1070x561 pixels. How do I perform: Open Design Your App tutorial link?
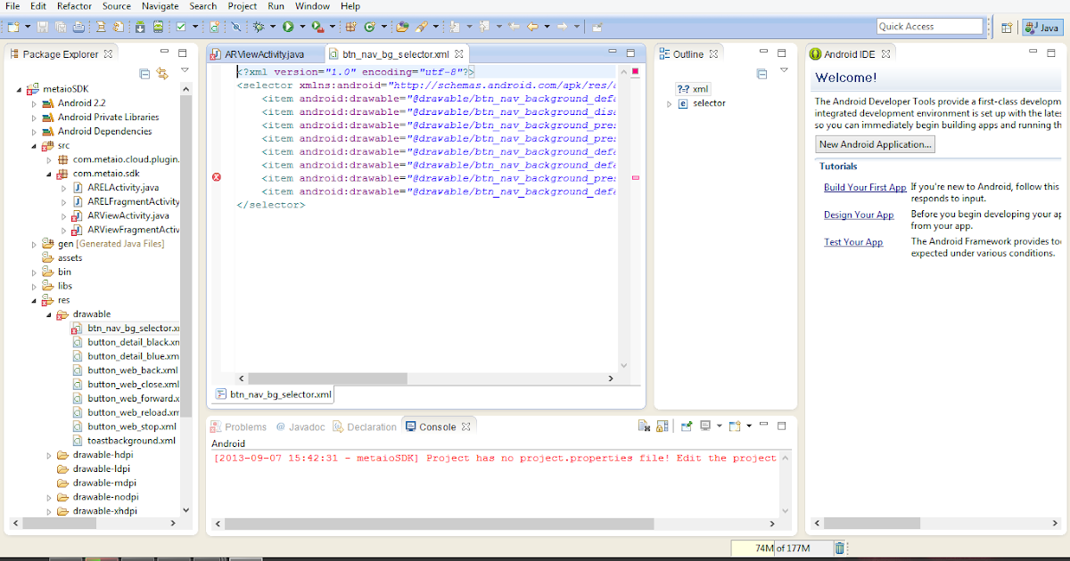point(859,215)
